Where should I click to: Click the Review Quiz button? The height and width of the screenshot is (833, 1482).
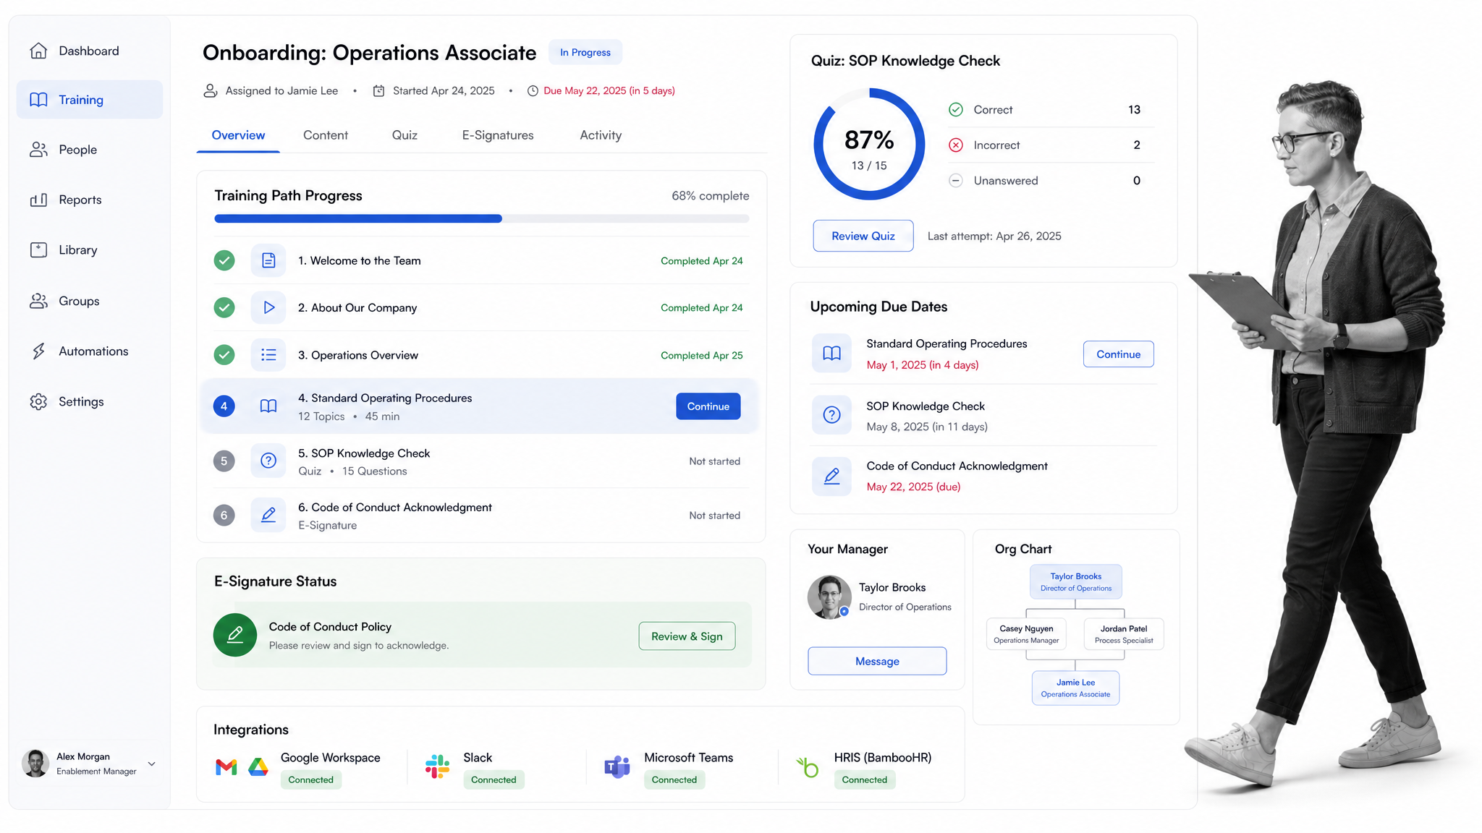coord(863,236)
